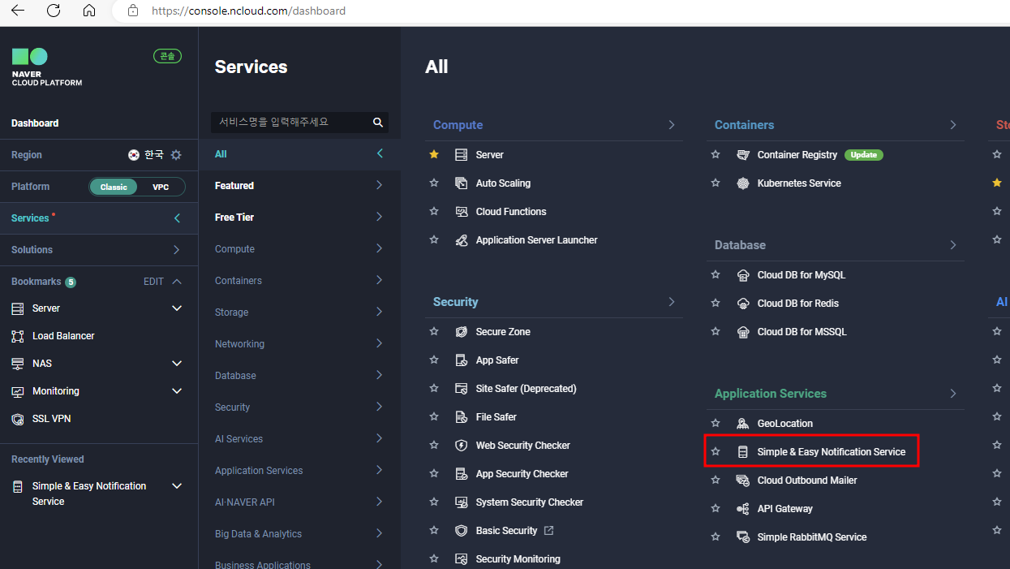Open the browser home icon
This screenshot has width=1010, height=569.
89,11
